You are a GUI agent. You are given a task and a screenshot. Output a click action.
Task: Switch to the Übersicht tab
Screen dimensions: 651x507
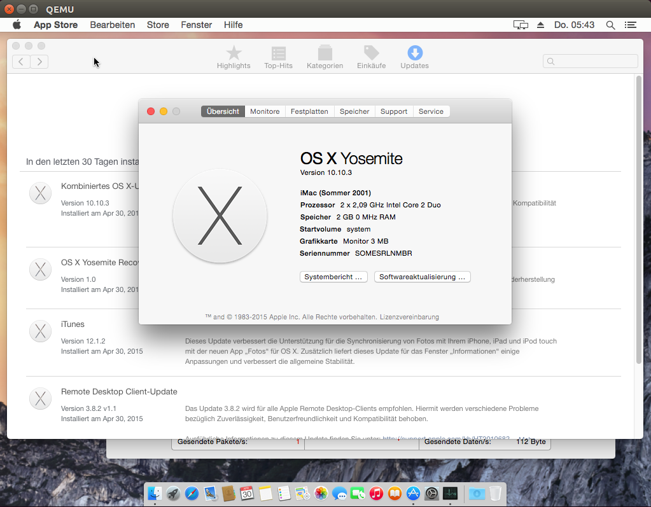pos(223,111)
